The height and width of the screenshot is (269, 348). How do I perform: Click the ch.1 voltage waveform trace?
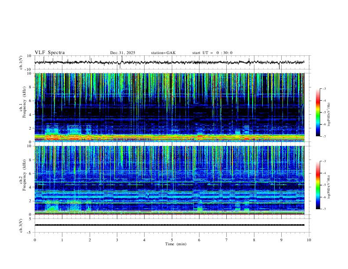170,62
